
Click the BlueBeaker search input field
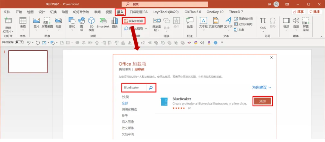[134, 88]
